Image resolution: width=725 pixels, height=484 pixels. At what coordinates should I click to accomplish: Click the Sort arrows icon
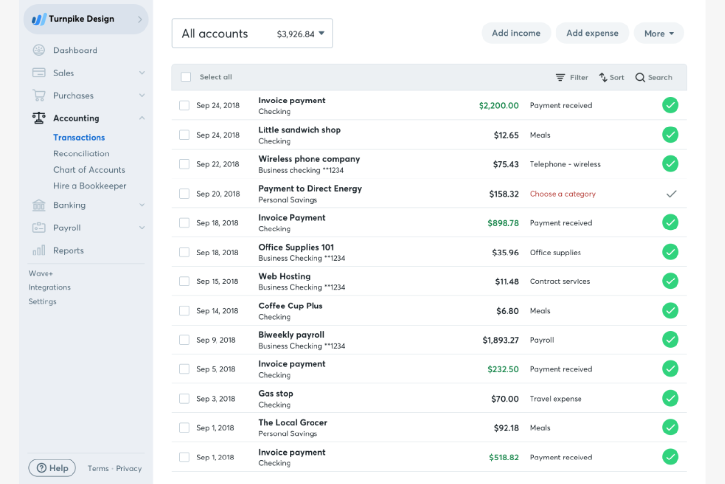pyautogui.click(x=603, y=77)
